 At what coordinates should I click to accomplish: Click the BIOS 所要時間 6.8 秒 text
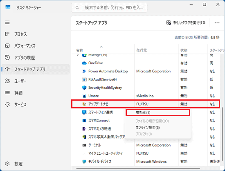pyautogui.click(x=197, y=38)
